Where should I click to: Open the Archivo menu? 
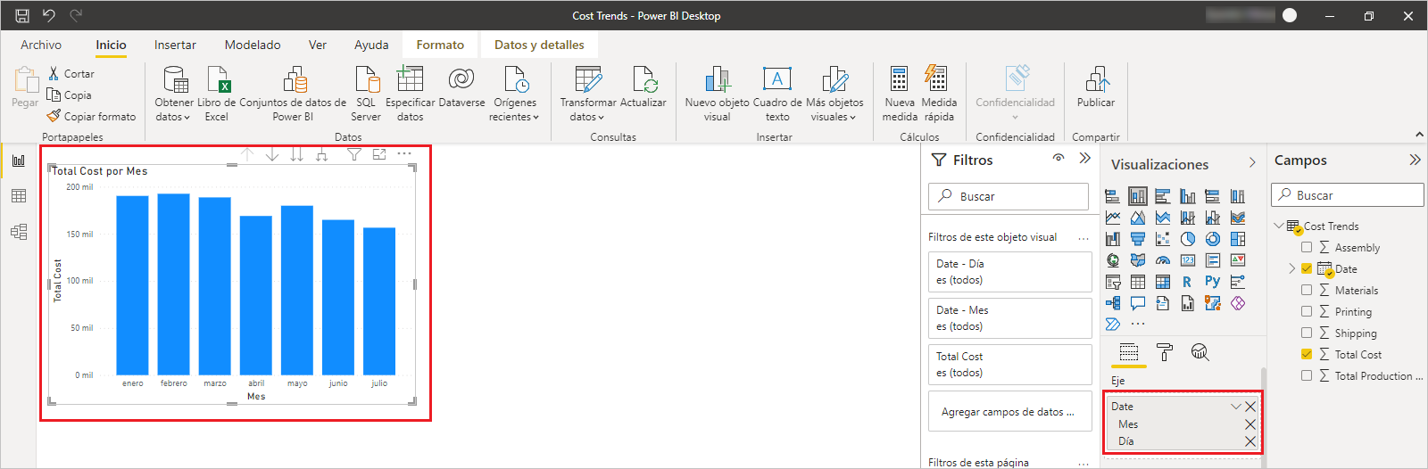tap(41, 45)
